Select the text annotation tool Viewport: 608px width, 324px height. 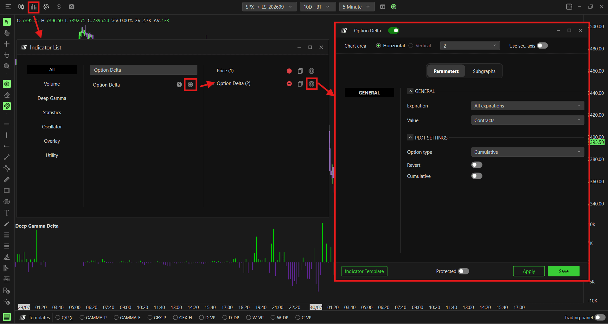(x=7, y=213)
